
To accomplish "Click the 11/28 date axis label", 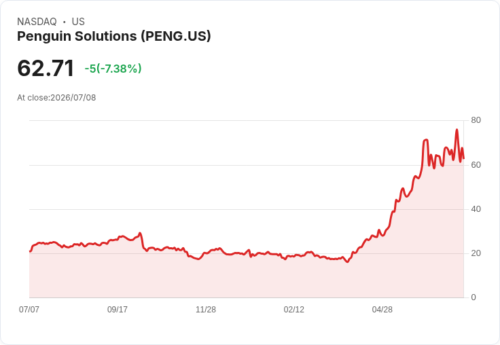I will pyautogui.click(x=206, y=309).
